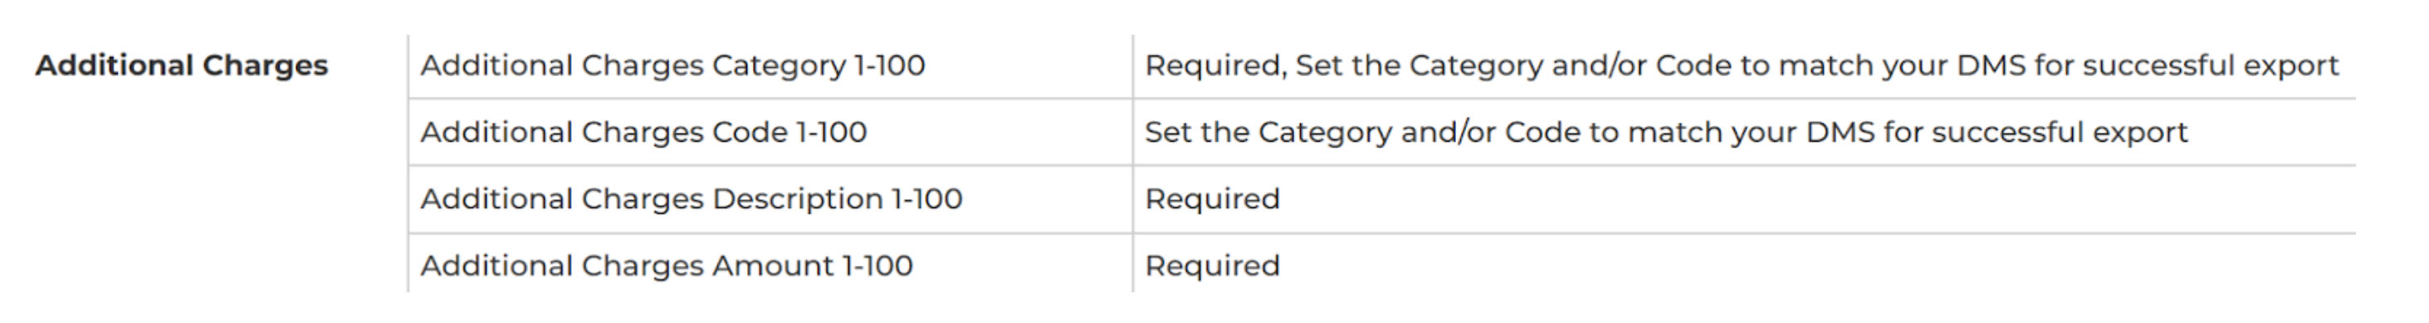Screen dimensions: 2429x323
Task: Click the 1-100 range in the Category field name
Action: [889, 66]
